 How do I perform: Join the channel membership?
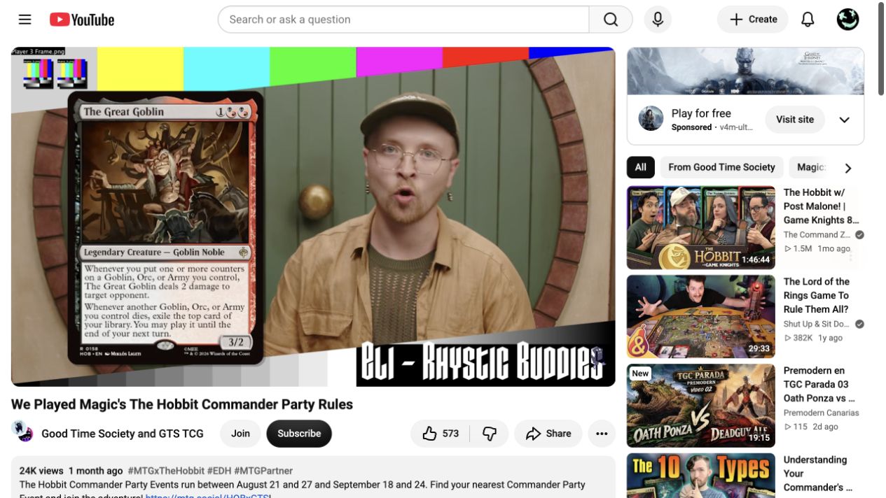click(x=240, y=434)
